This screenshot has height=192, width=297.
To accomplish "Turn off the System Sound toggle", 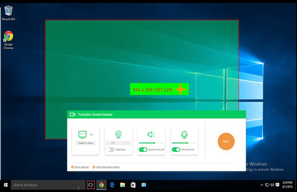I will coord(143,149).
